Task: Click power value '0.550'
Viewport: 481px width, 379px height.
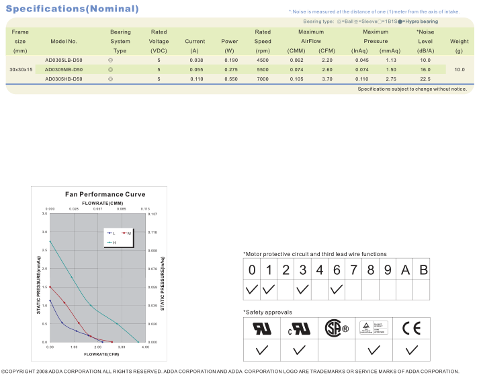Action: [231, 79]
